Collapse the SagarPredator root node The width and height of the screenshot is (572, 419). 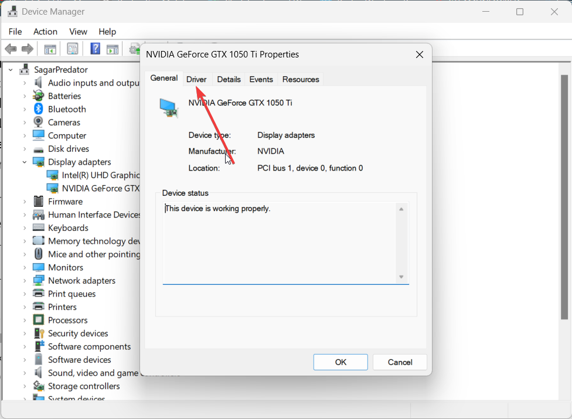11,70
